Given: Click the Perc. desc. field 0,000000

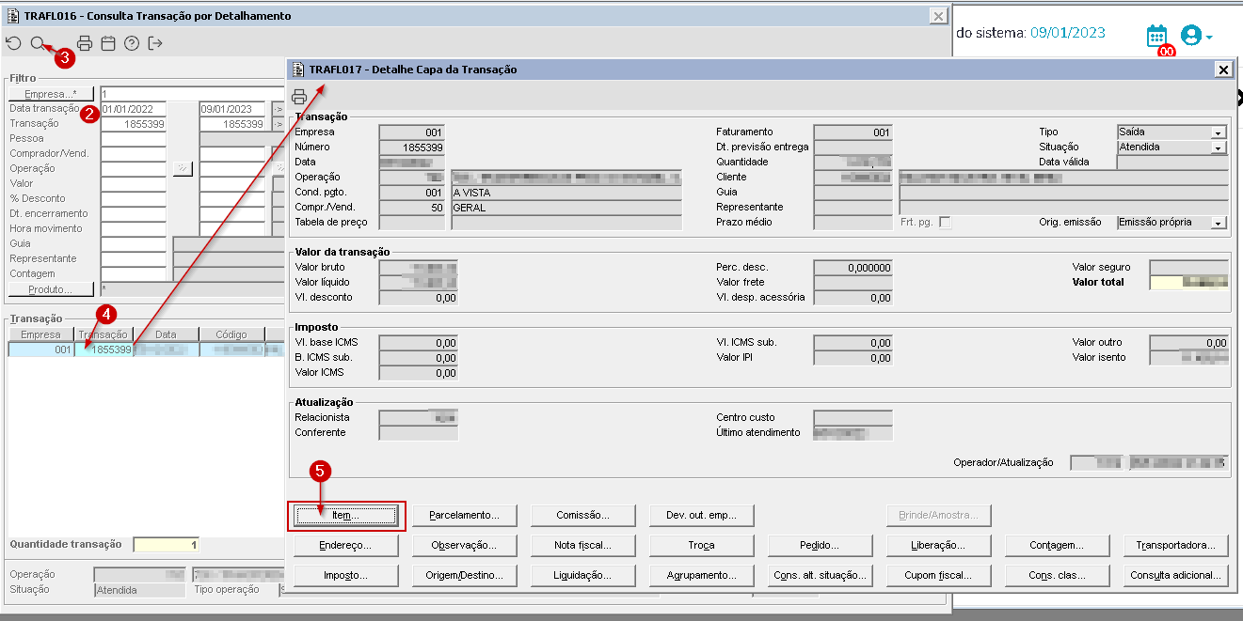Looking at the screenshot, I should [x=853, y=268].
